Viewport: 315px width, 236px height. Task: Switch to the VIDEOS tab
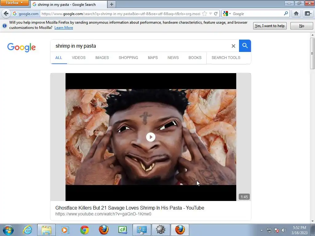pos(78,58)
